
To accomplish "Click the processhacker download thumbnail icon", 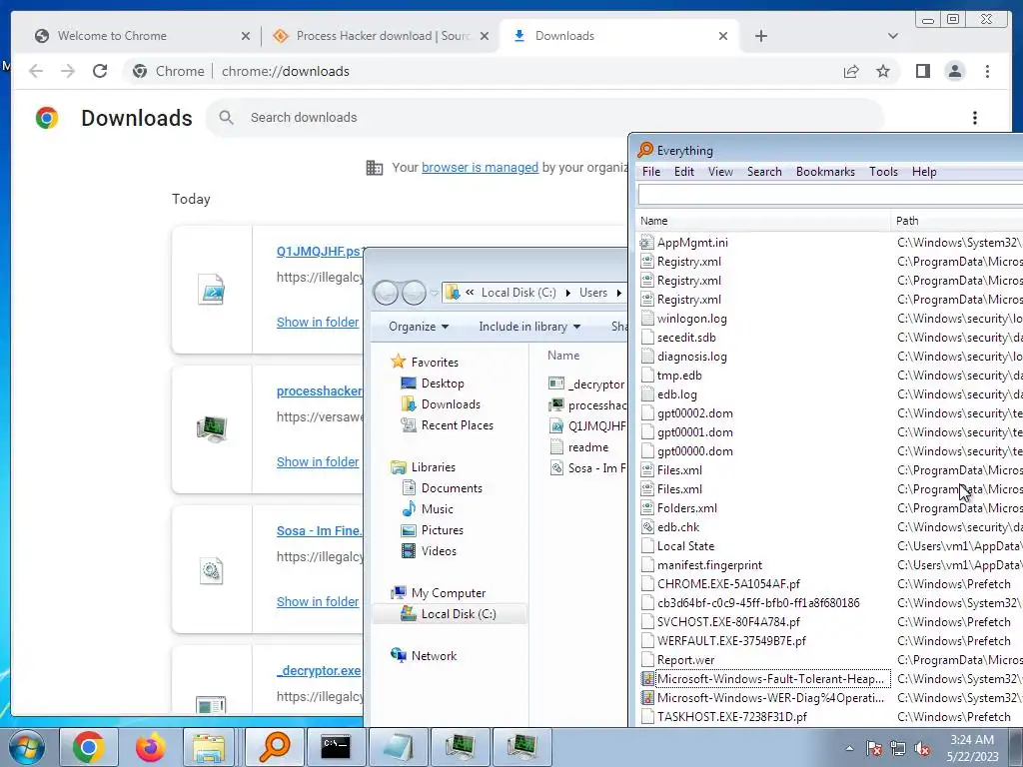I will (x=211, y=428).
